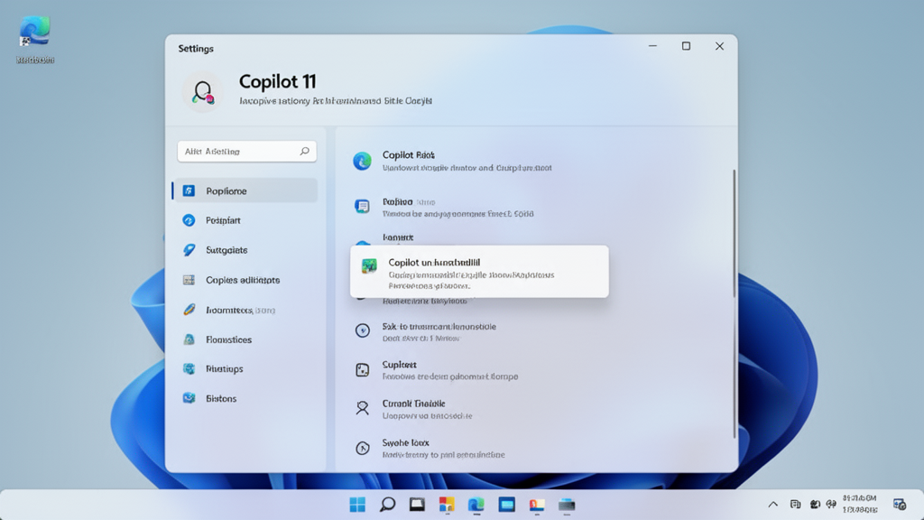Click the Settings window title text
924x520 pixels.
pos(196,49)
